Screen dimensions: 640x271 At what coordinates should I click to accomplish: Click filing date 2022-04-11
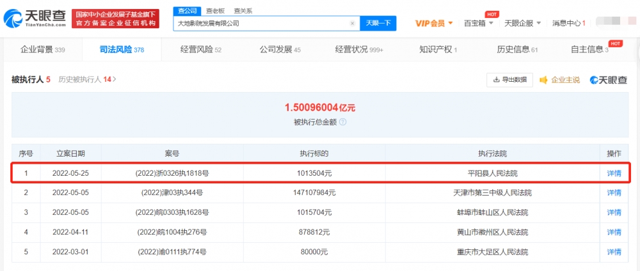click(x=70, y=232)
